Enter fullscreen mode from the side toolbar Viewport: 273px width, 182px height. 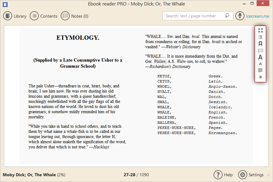click(x=261, y=30)
